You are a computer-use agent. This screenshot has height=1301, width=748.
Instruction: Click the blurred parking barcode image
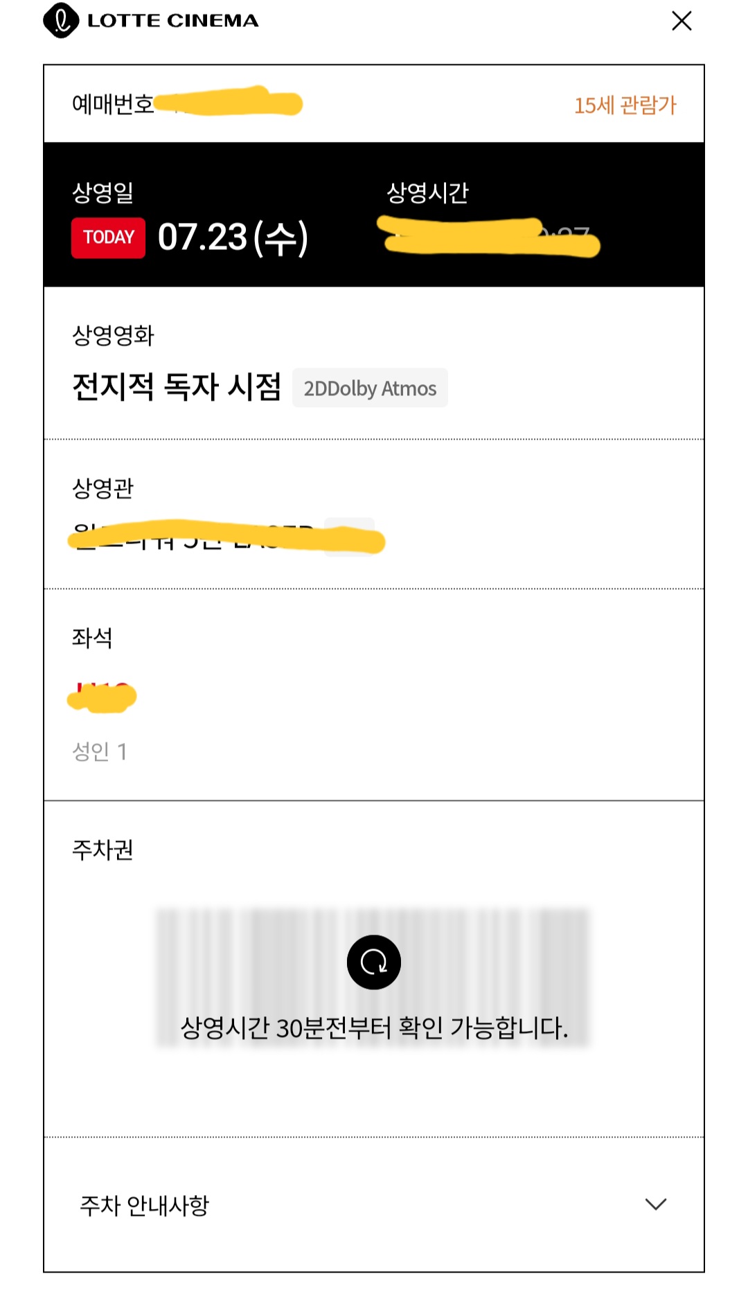pyautogui.click(x=373, y=978)
